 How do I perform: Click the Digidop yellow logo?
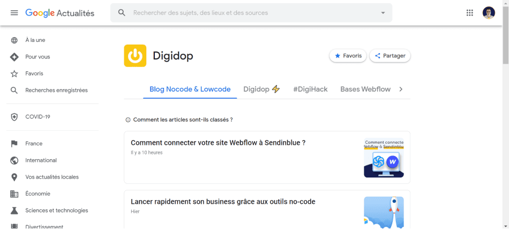coord(135,56)
